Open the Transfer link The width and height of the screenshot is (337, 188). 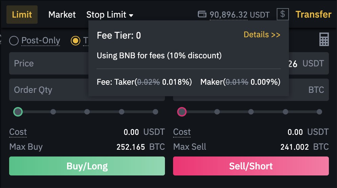[x=313, y=14]
